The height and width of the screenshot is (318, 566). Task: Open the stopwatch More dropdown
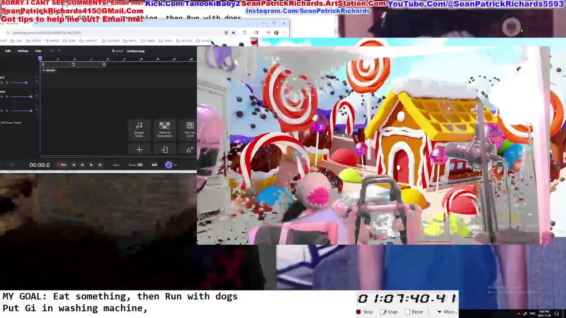pos(447,312)
